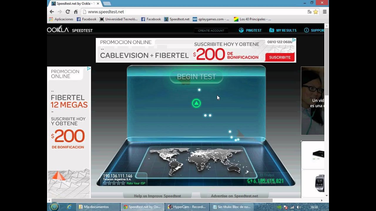The height and width of the screenshot is (211, 376).
Task: Rate the ISP with the star rating
Action: pos(114,183)
